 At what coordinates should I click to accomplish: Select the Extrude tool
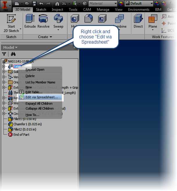pos(30,21)
